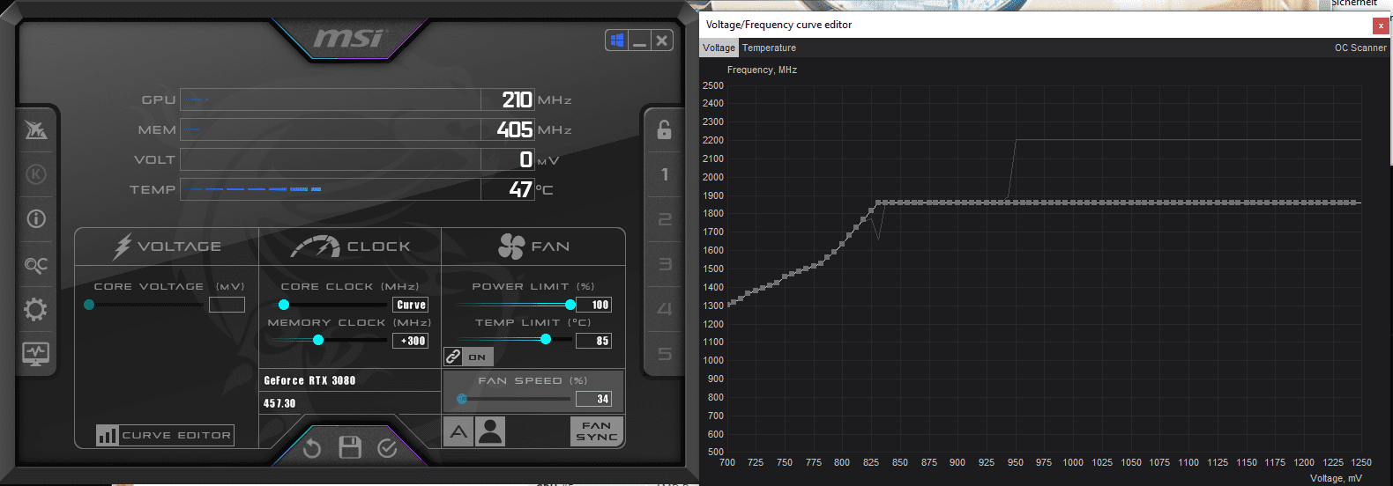Click the fan speed 34 value field
1393x486 pixels.
[594, 399]
